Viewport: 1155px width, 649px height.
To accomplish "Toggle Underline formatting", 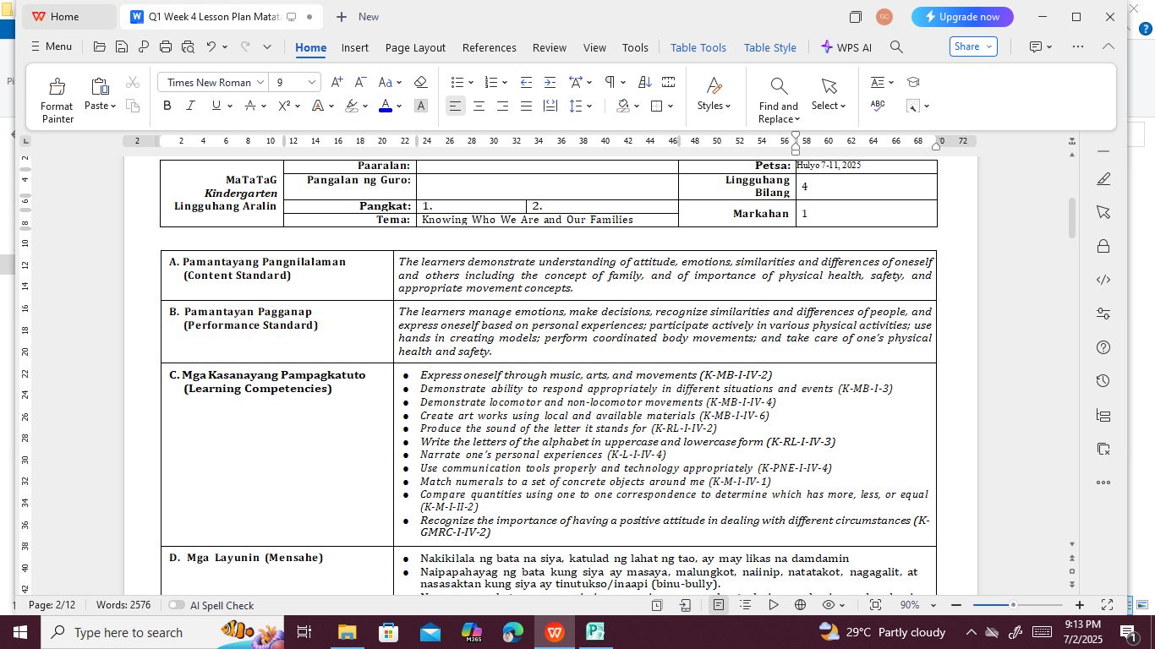I will click(216, 106).
